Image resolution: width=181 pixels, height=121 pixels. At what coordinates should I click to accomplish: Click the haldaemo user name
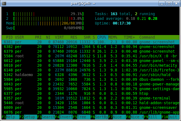click(24, 75)
